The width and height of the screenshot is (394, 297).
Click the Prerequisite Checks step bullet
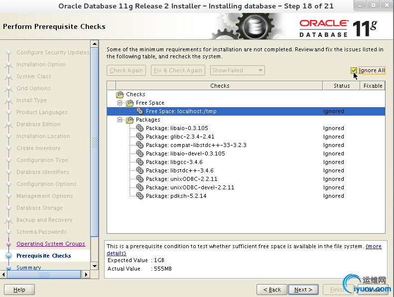pyautogui.click(x=9, y=256)
